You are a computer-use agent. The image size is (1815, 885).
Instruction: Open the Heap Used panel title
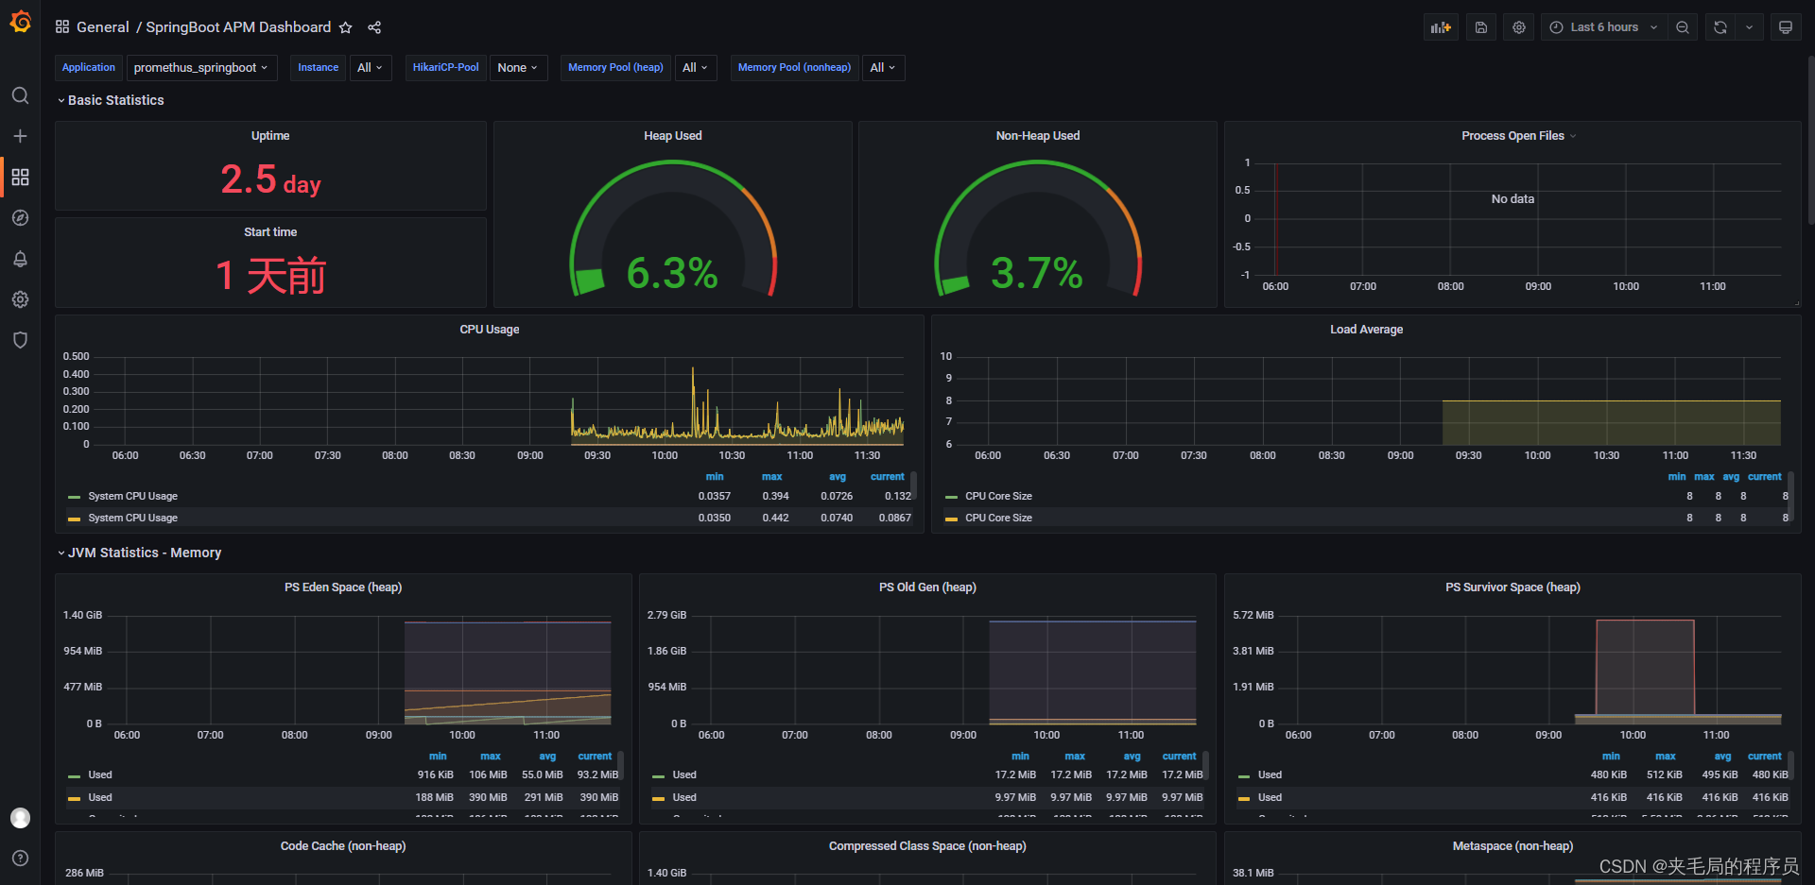click(x=673, y=136)
